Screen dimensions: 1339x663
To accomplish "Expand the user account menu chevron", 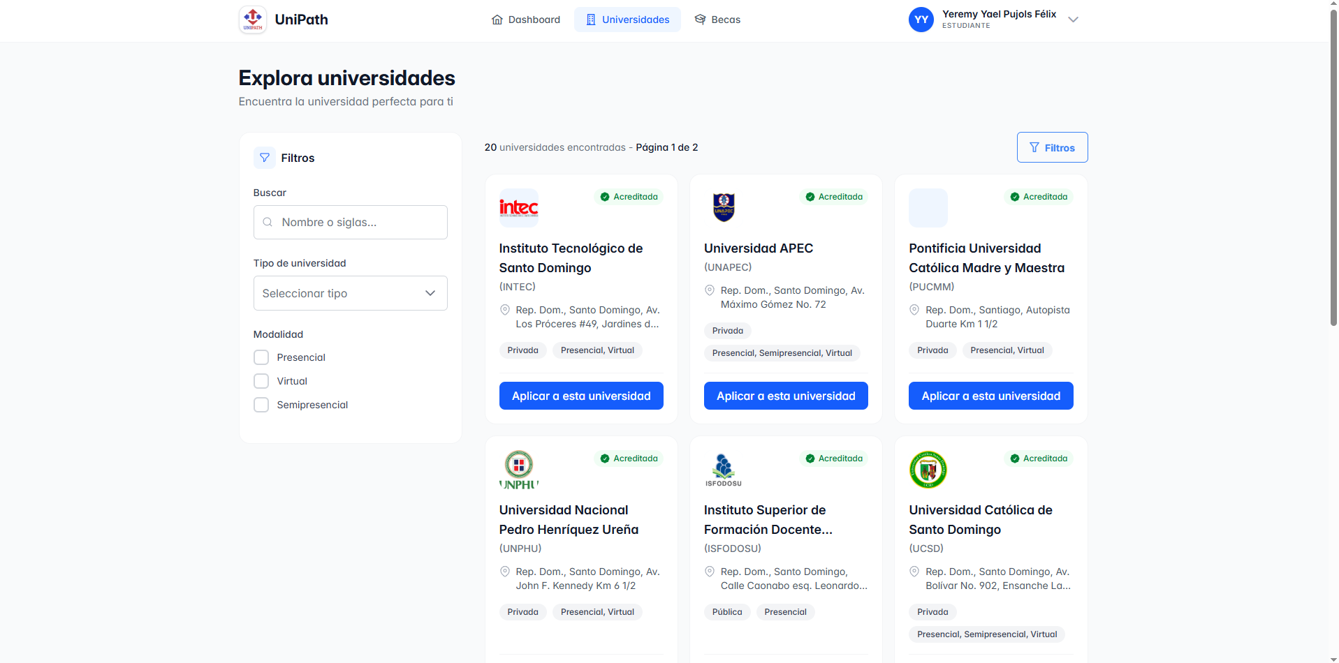I will [x=1074, y=20].
